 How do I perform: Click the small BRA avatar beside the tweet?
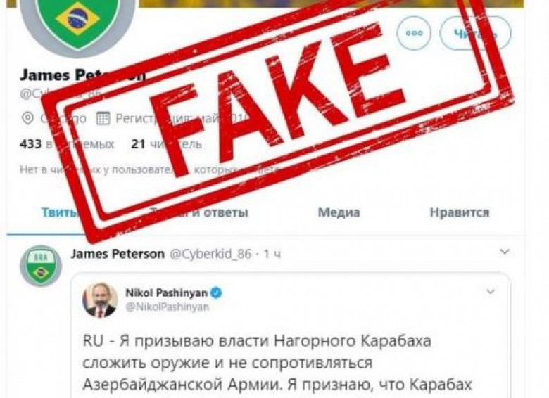[41, 266]
